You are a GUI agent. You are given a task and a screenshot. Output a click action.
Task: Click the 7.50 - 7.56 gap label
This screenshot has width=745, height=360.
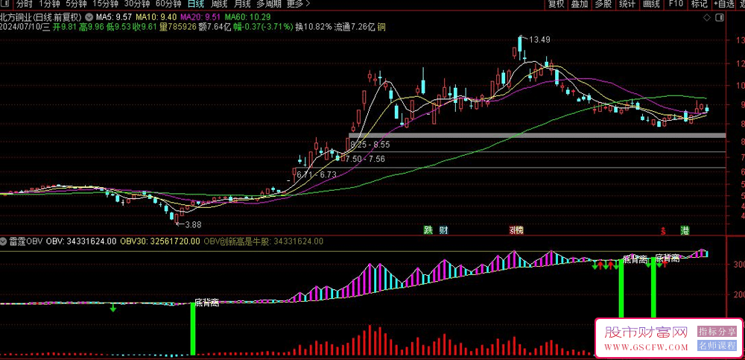[x=365, y=159]
